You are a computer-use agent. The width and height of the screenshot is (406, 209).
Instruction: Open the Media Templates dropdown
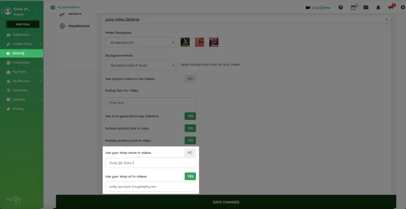click(x=141, y=42)
